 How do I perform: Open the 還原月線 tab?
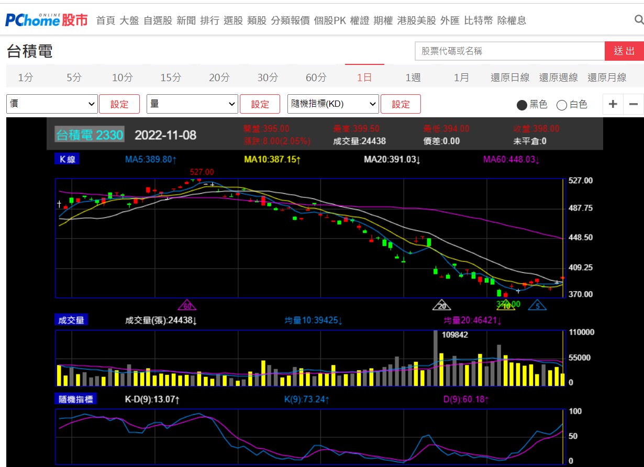click(x=607, y=77)
